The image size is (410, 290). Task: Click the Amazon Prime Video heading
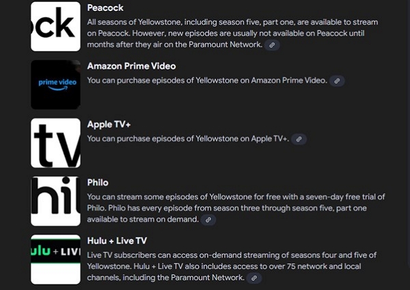131,66
